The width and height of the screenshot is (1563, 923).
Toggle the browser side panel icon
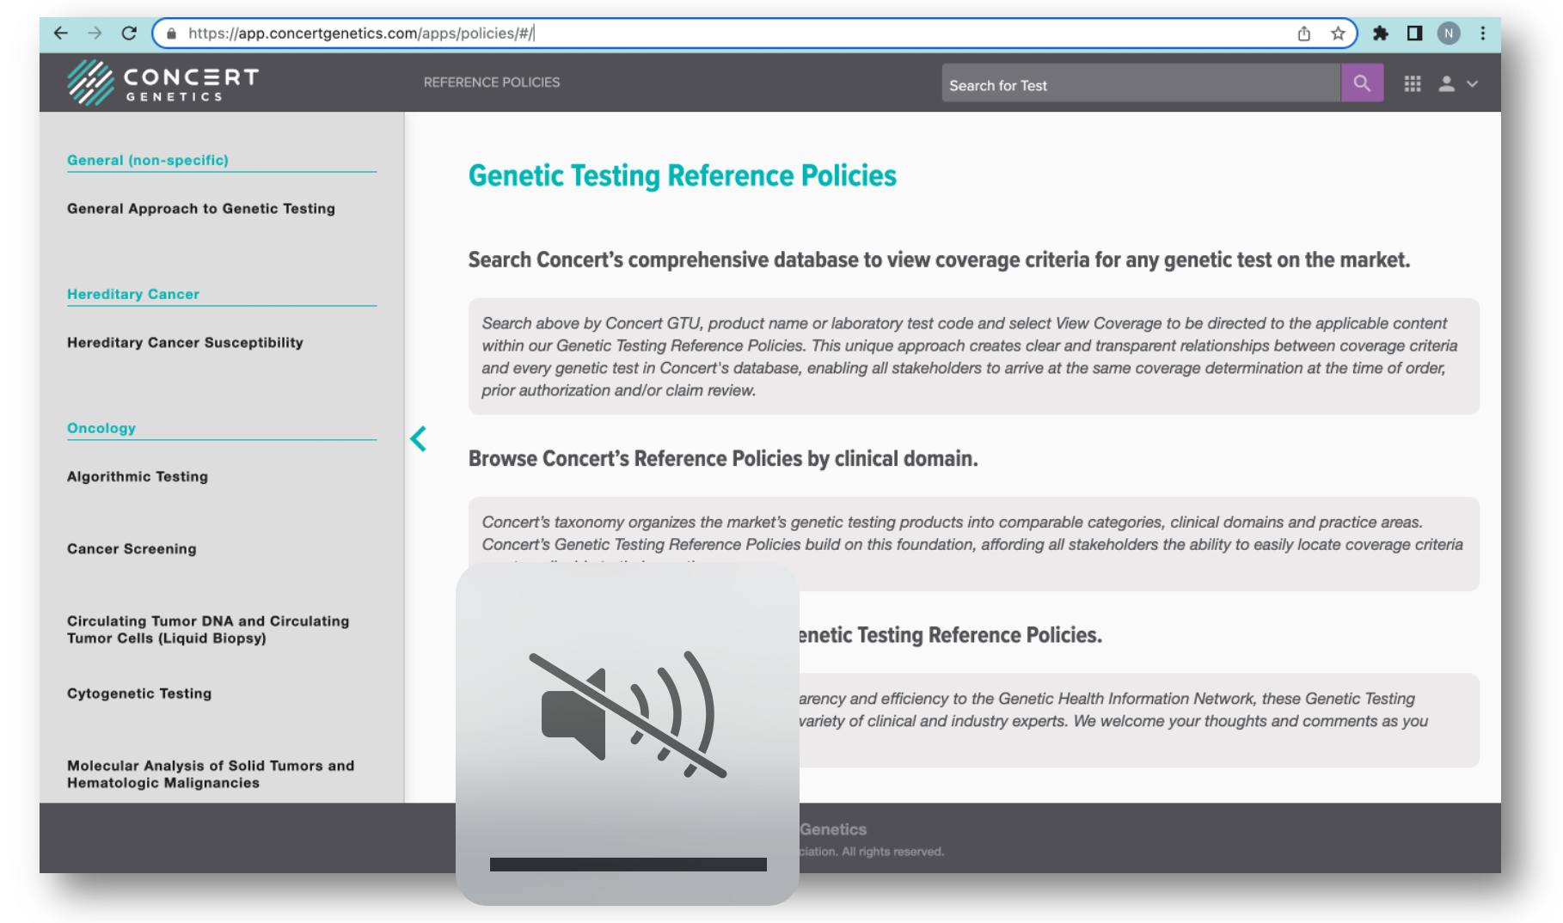(x=1414, y=34)
